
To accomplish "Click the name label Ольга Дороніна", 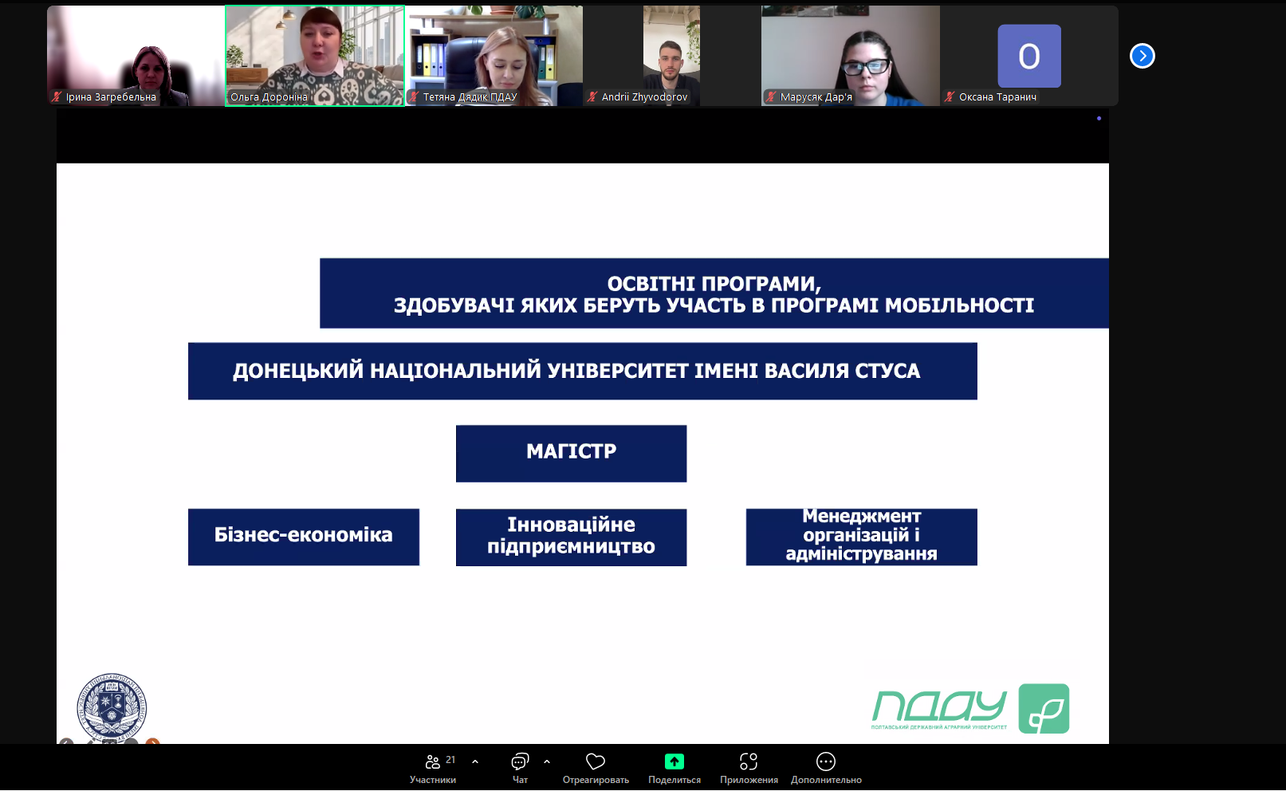I will point(269,97).
